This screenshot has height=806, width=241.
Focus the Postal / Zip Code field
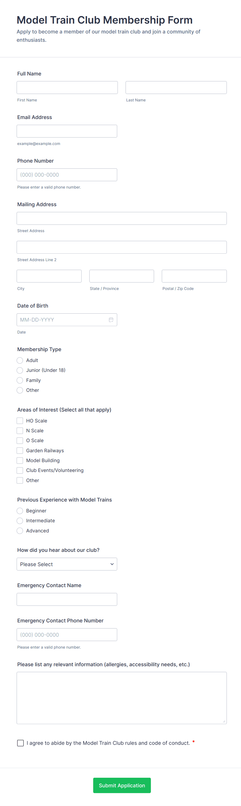click(194, 276)
